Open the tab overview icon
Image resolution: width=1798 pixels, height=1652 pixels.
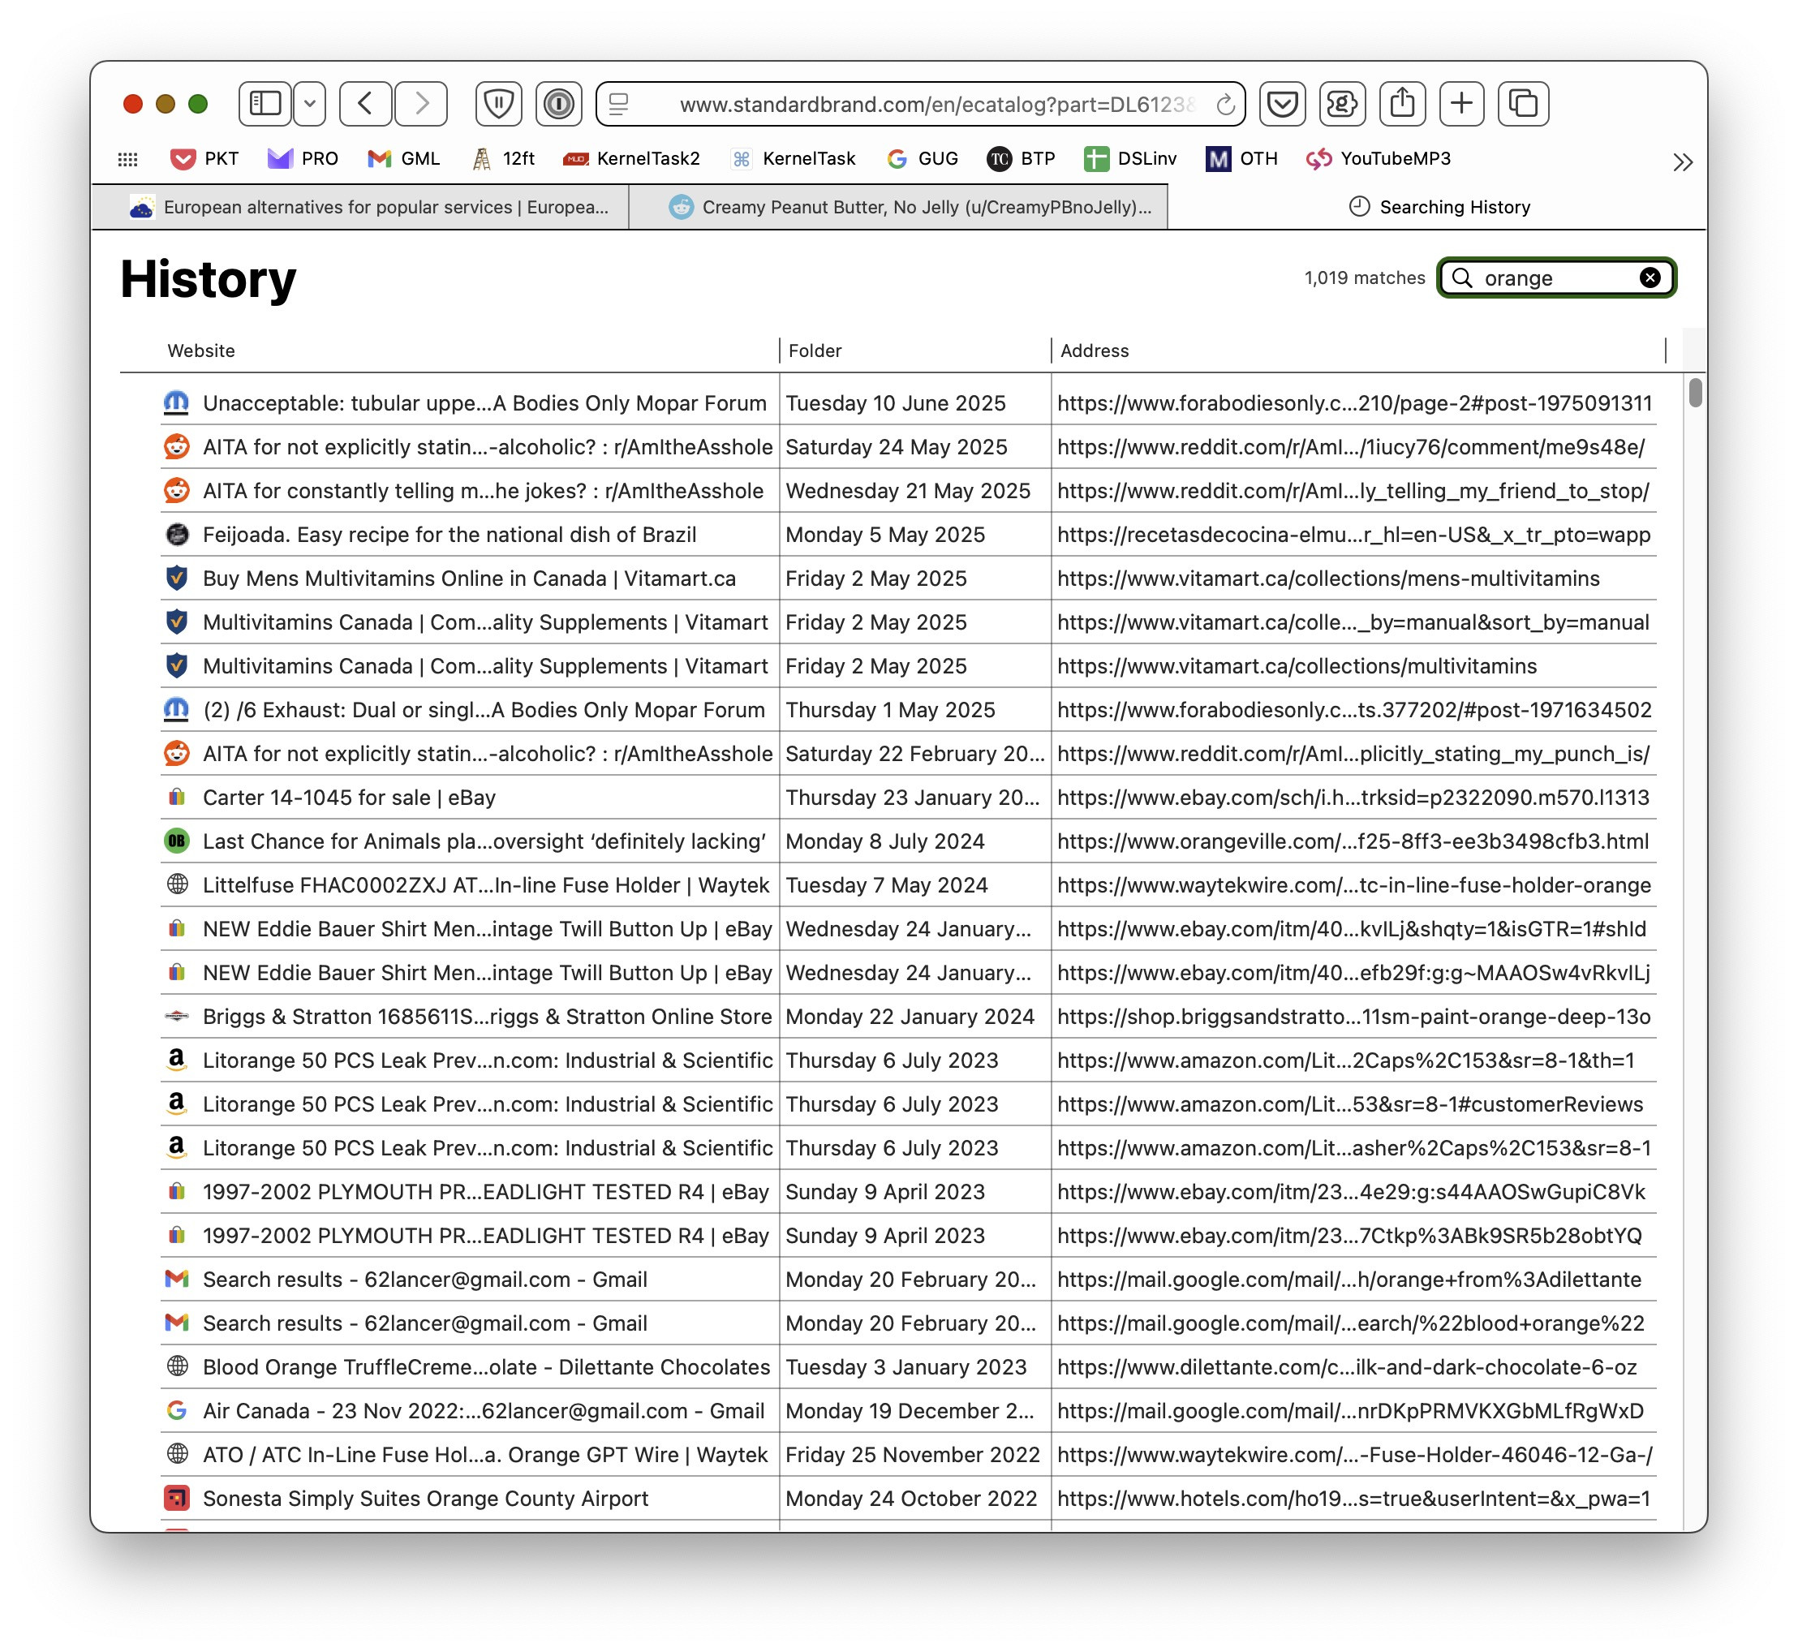pos(1524,104)
